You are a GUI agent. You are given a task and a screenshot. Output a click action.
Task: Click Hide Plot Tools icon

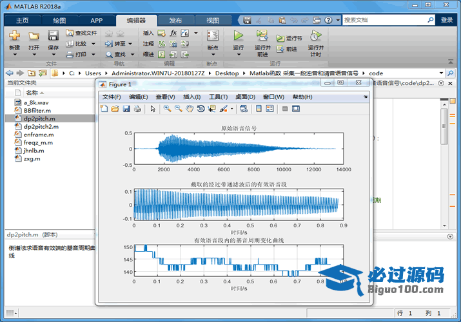point(284,109)
